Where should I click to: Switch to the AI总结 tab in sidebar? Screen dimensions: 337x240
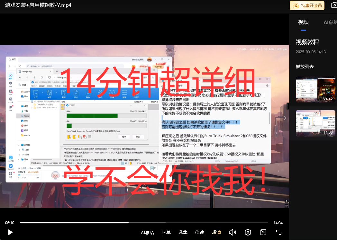pos(330,22)
